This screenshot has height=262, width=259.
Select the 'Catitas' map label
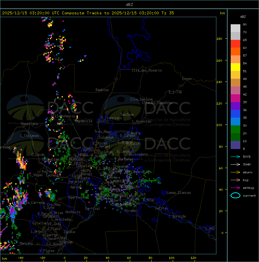point(162,208)
